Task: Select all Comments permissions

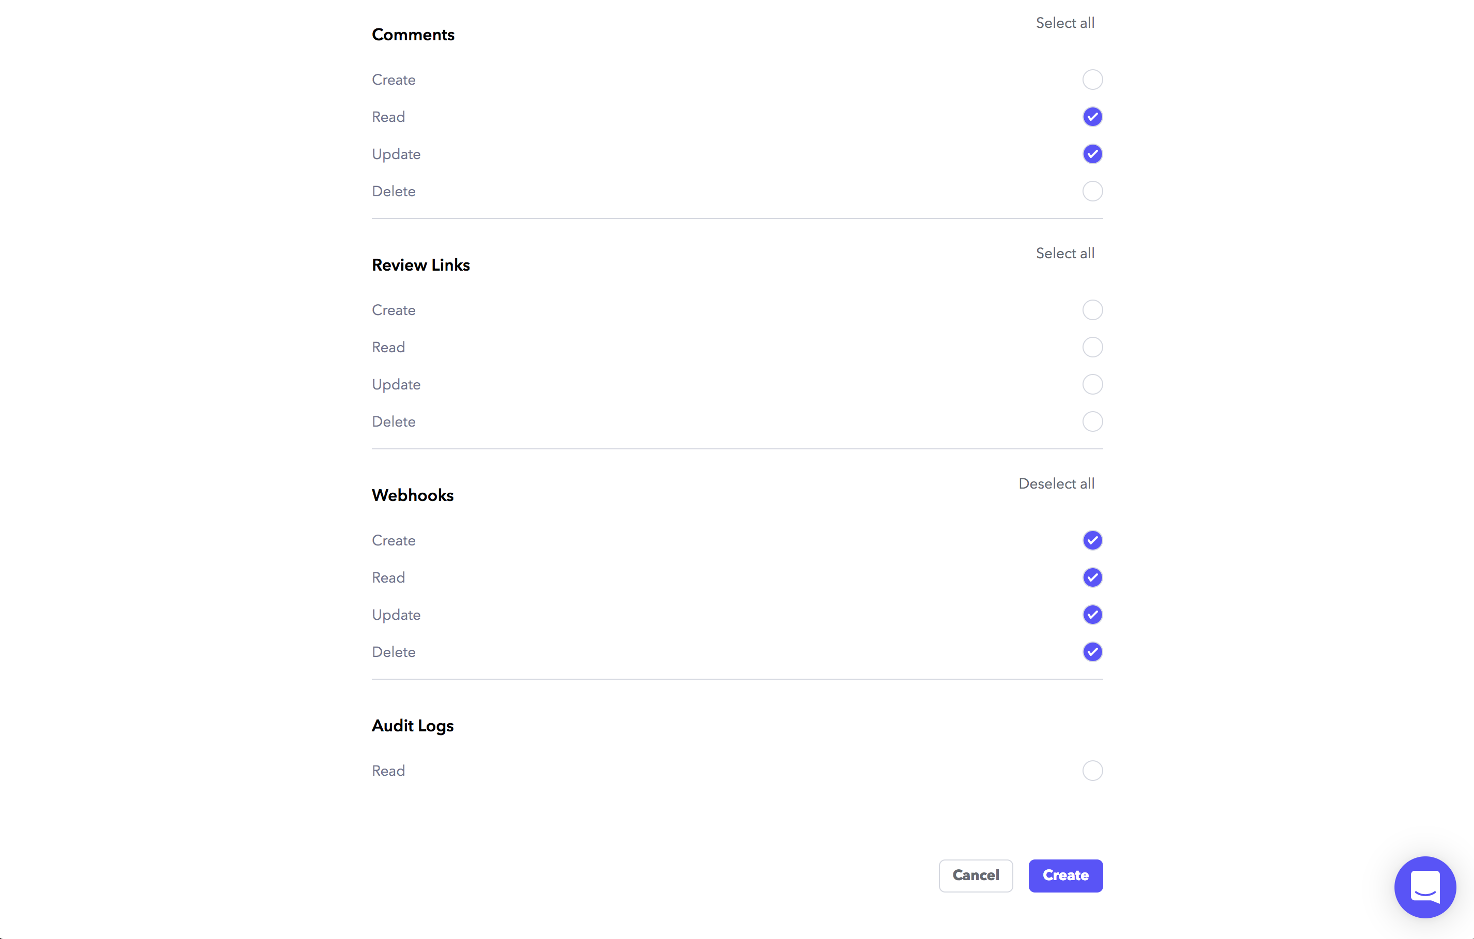Action: (x=1064, y=23)
